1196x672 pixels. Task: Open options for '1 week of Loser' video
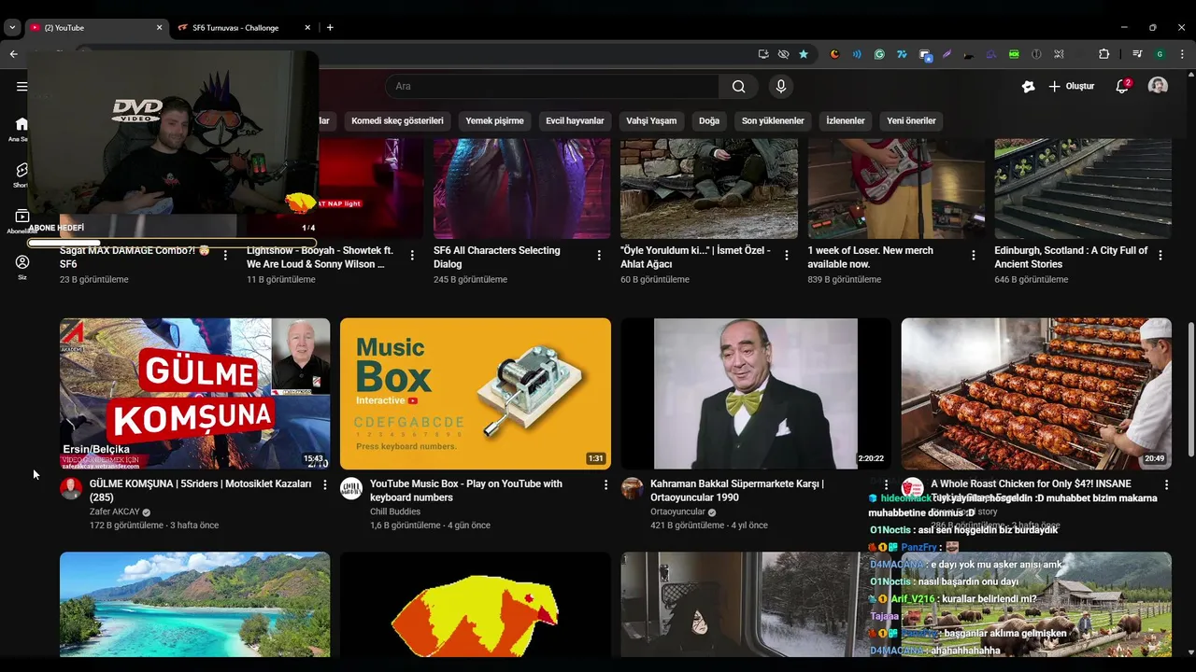[x=974, y=255]
